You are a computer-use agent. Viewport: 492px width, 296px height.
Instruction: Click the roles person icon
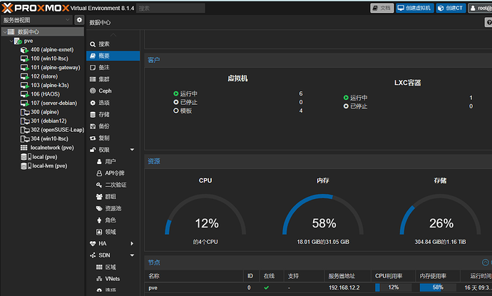[x=99, y=220]
